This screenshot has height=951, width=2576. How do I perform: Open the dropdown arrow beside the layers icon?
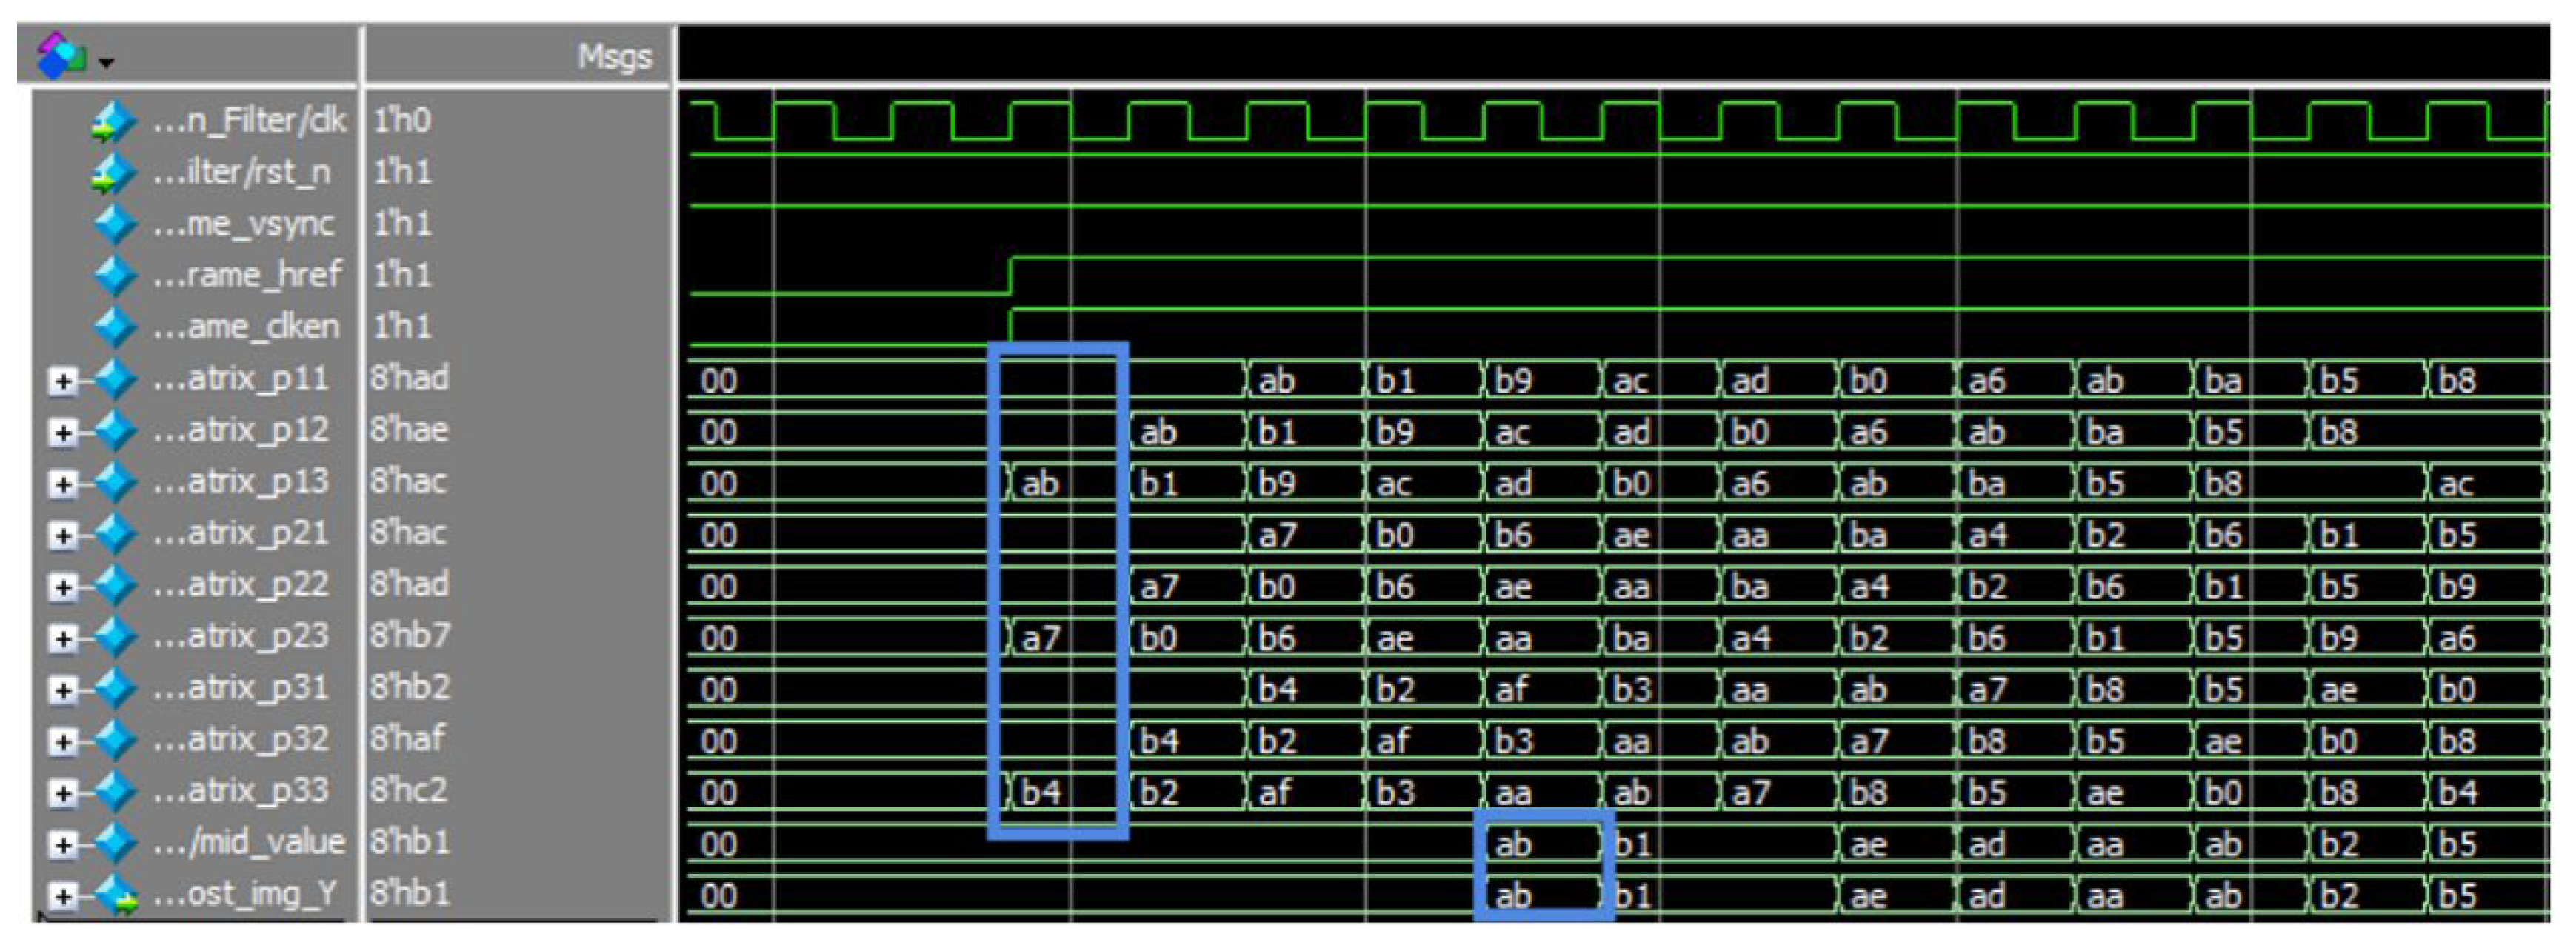pyautogui.click(x=105, y=63)
